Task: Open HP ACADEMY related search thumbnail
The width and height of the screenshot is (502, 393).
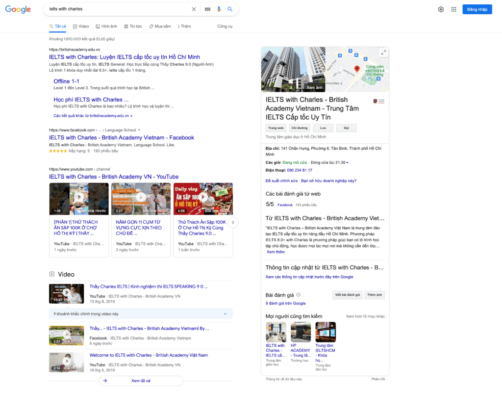Action: 301,332
